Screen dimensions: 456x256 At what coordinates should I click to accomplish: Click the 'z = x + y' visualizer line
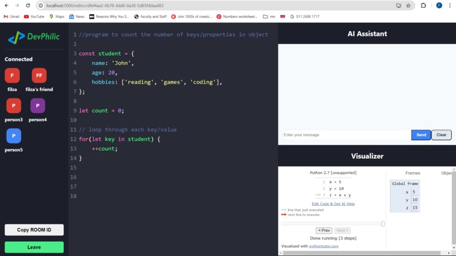(x=340, y=195)
